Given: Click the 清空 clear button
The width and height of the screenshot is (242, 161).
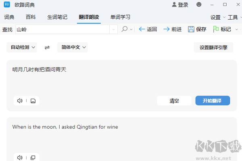Looking at the screenshot, I should pos(174,101).
